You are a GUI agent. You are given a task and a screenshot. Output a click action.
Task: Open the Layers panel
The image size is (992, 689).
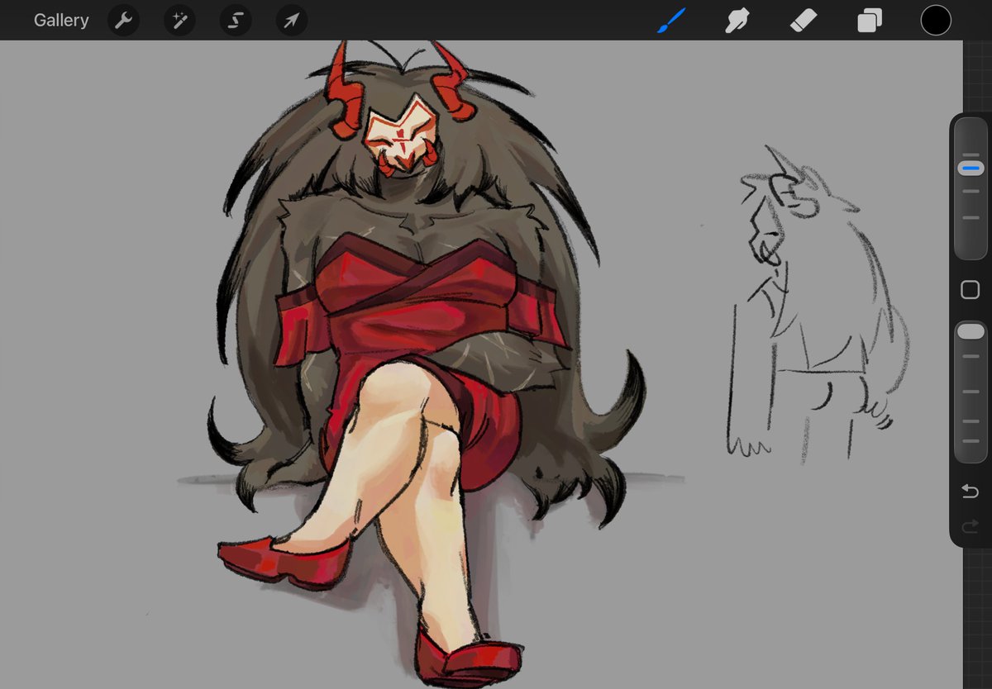tap(870, 21)
